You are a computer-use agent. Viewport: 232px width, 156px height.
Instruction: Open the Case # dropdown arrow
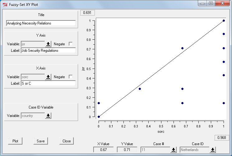[x=174, y=149]
